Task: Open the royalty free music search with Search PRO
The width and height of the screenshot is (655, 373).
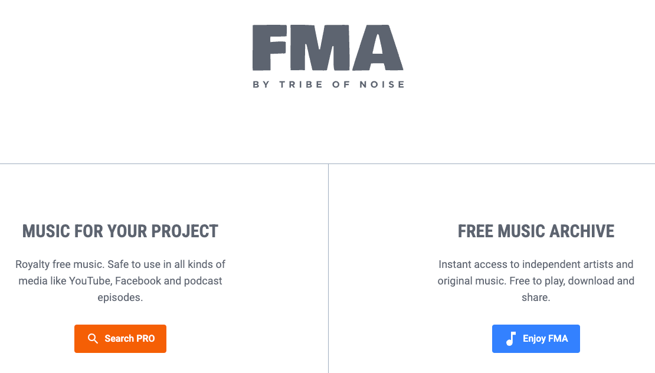Action: coord(120,338)
